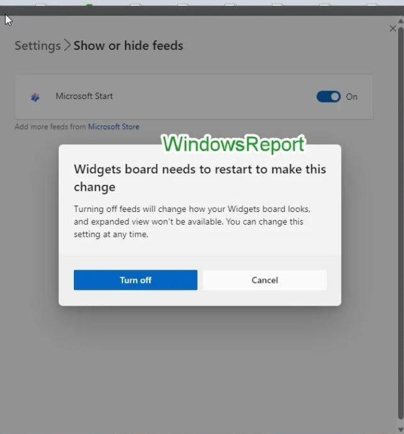Click the 'On' status label
Image resolution: width=404 pixels, height=434 pixels.
coord(352,97)
